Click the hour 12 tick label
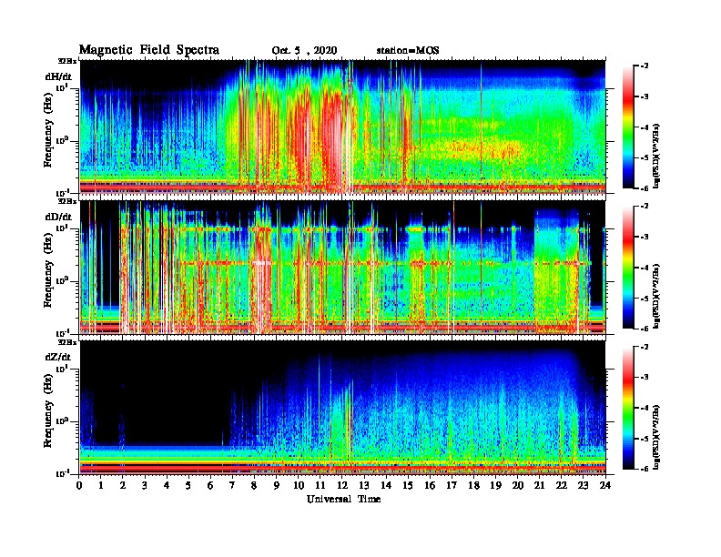 [342, 485]
